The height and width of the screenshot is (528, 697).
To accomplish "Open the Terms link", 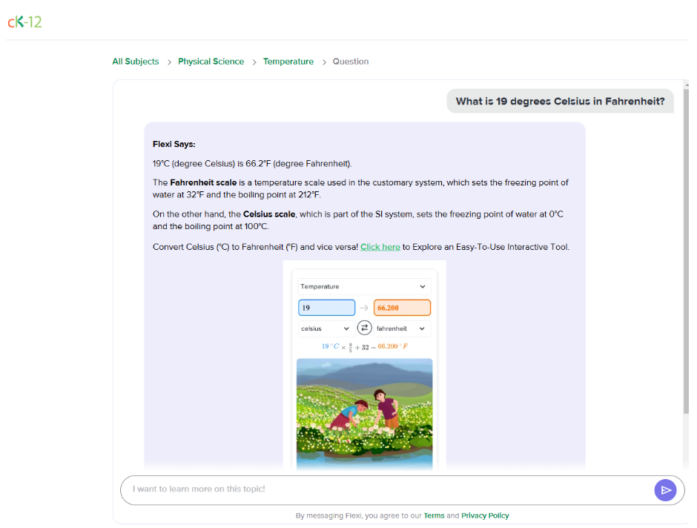I will [434, 515].
